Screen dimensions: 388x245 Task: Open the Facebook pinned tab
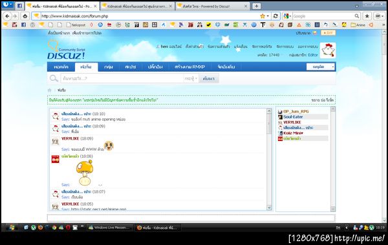point(19,6)
